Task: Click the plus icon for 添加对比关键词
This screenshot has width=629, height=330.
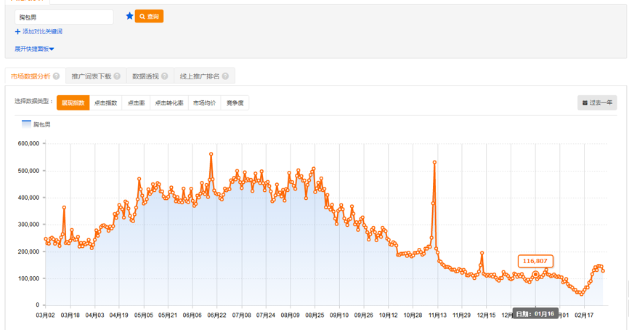Action: click(x=17, y=32)
